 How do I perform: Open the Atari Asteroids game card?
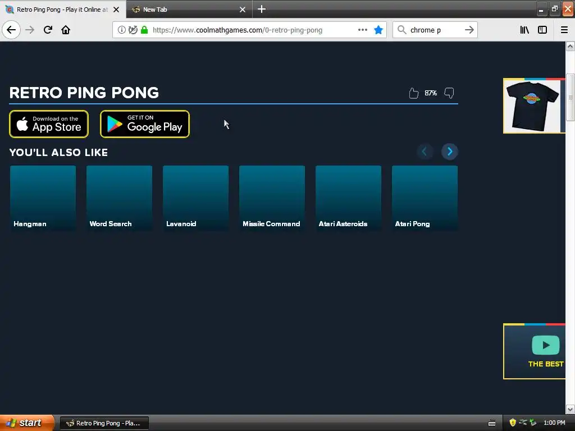[348, 198]
